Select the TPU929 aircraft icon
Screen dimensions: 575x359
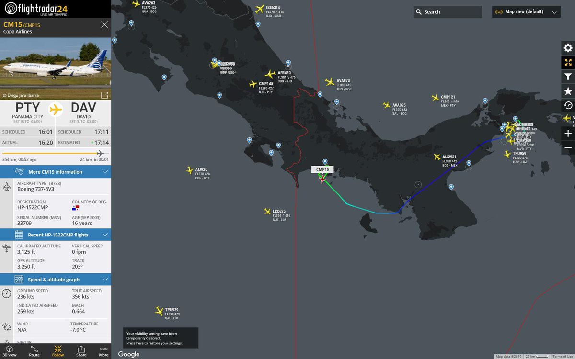tap(159, 311)
